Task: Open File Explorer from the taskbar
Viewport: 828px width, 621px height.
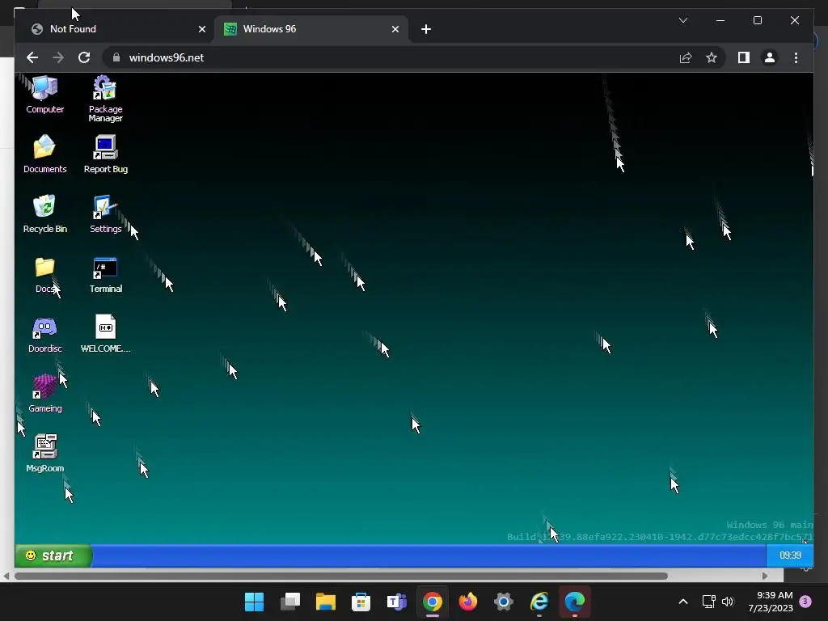Action: pyautogui.click(x=325, y=602)
